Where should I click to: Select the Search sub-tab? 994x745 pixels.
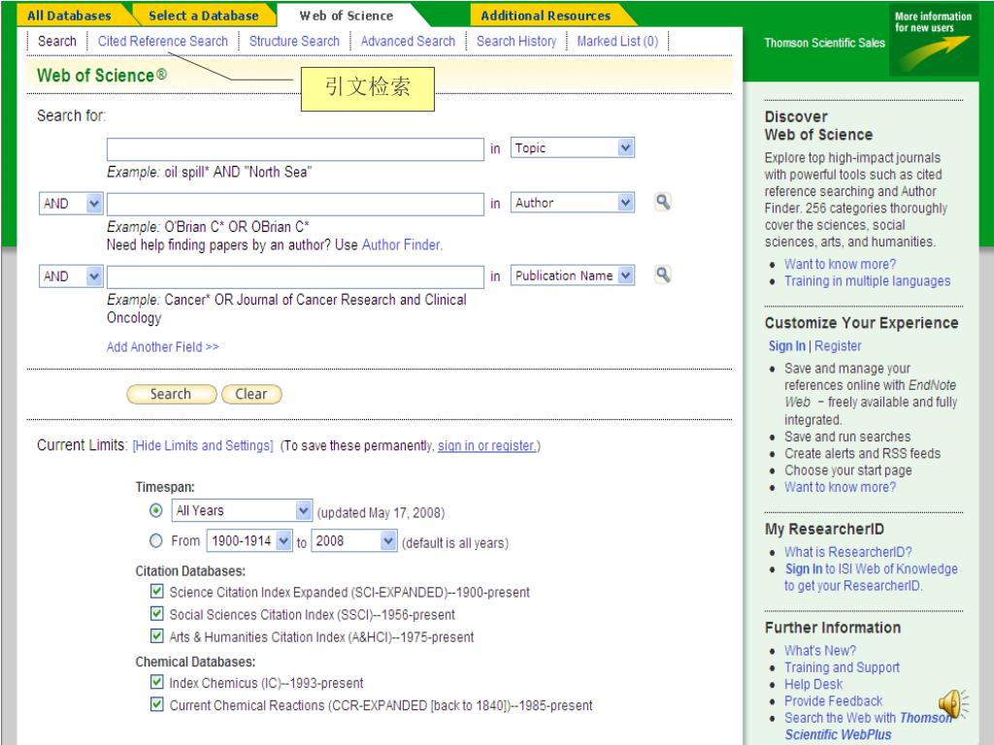(x=57, y=41)
